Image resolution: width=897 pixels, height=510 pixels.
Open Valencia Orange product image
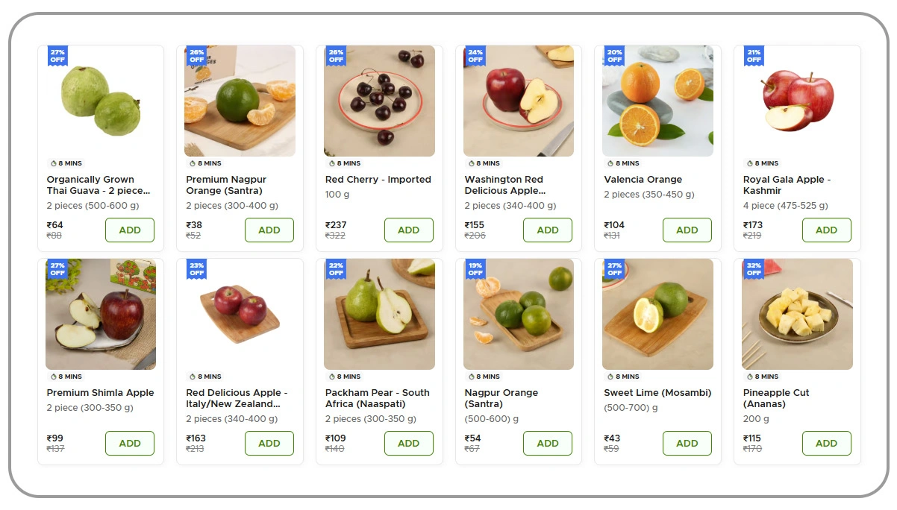click(x=657, y=101)
